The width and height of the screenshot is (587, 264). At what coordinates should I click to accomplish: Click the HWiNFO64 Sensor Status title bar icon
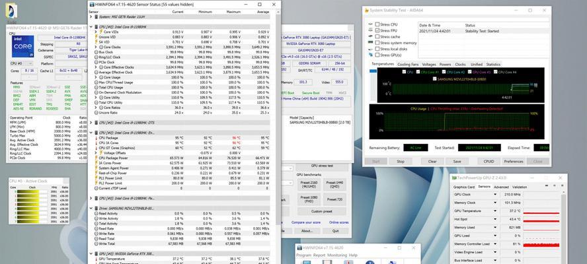(x=92, y=5)
